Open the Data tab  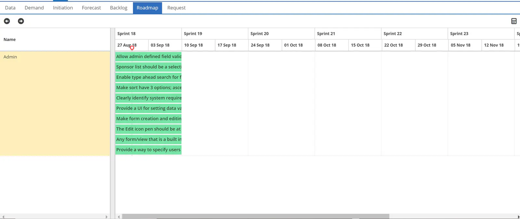click(10, 8)
